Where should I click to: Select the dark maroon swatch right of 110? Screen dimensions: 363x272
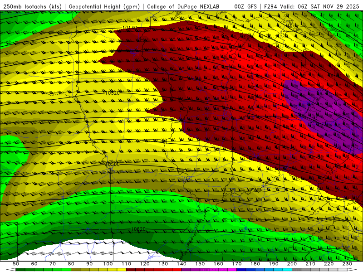click(x=131, y=270)
